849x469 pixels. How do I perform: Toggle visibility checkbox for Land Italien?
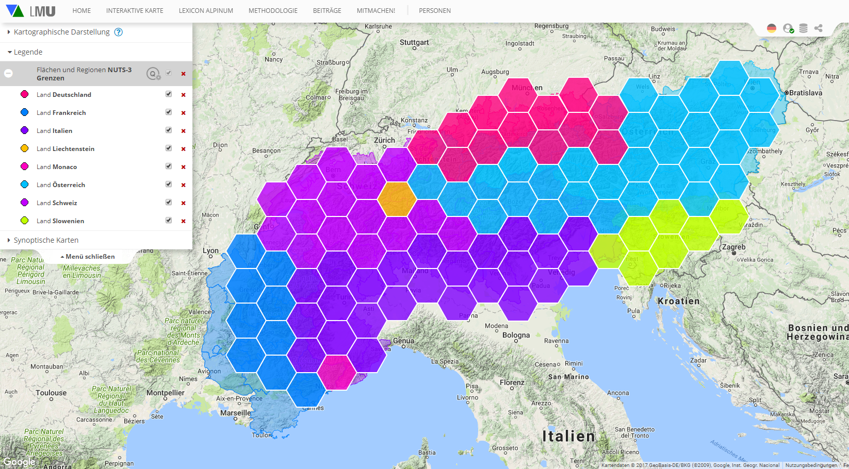point(169,130)
